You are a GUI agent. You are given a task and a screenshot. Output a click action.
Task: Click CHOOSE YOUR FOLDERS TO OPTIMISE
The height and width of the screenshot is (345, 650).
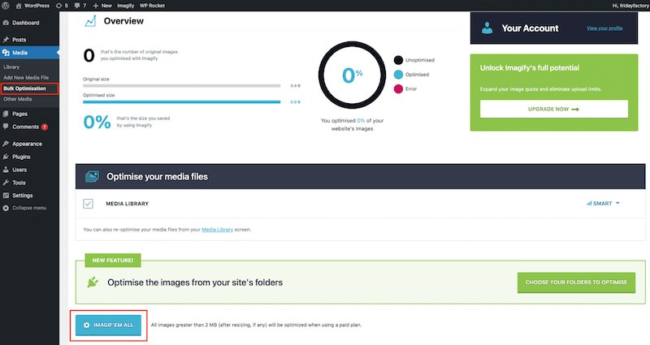tap(576, 282)
